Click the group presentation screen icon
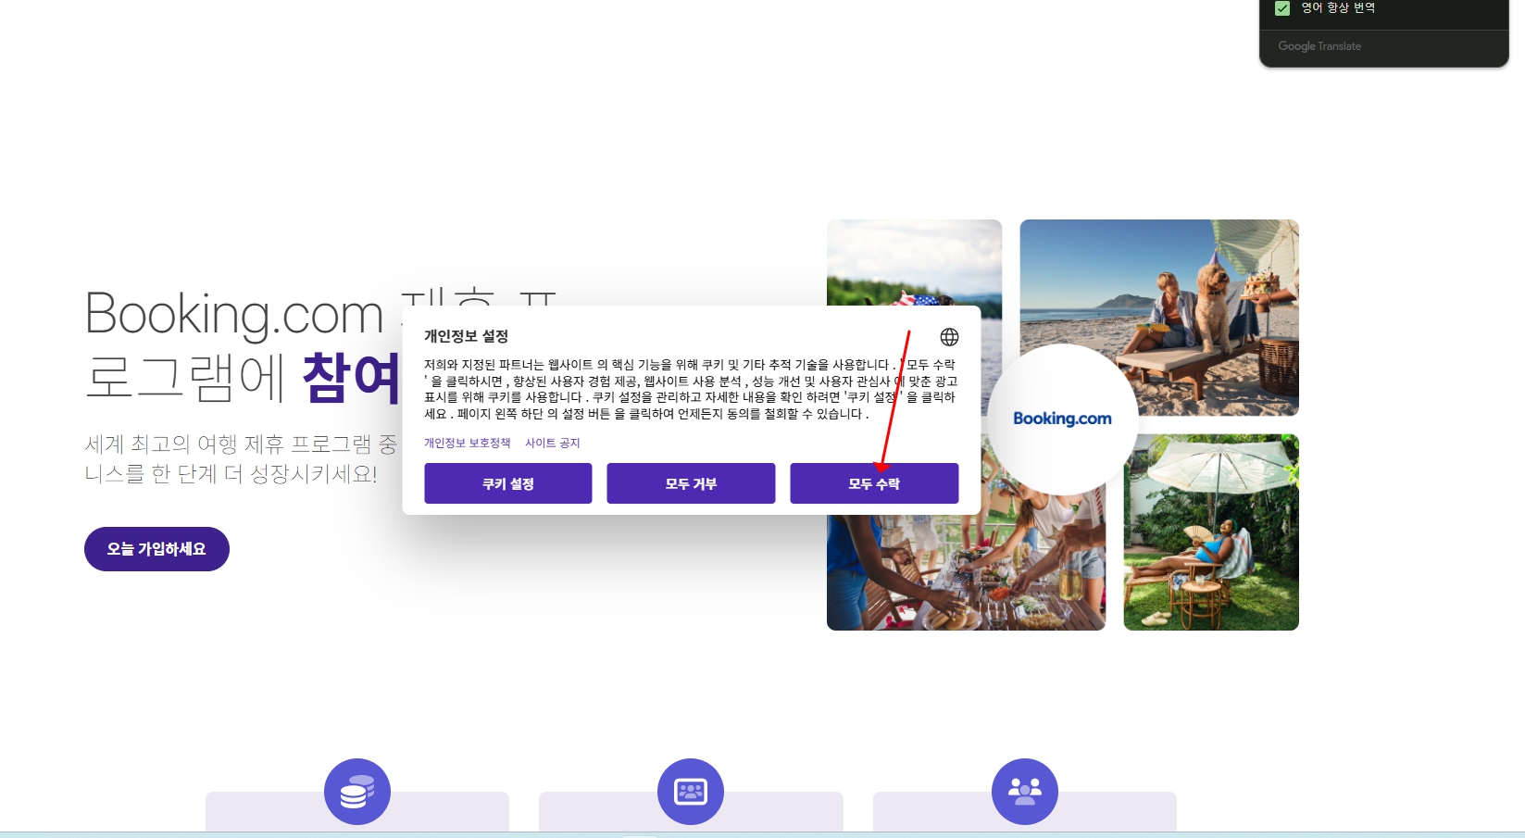 (x=691, y=792)
